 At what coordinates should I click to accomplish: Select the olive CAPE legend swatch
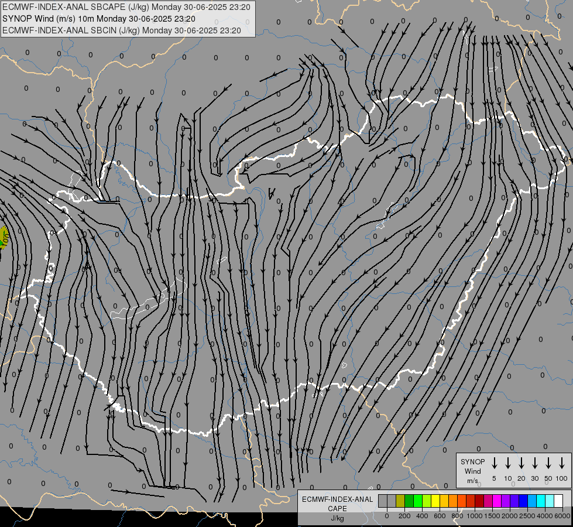(x=400, y=501)
